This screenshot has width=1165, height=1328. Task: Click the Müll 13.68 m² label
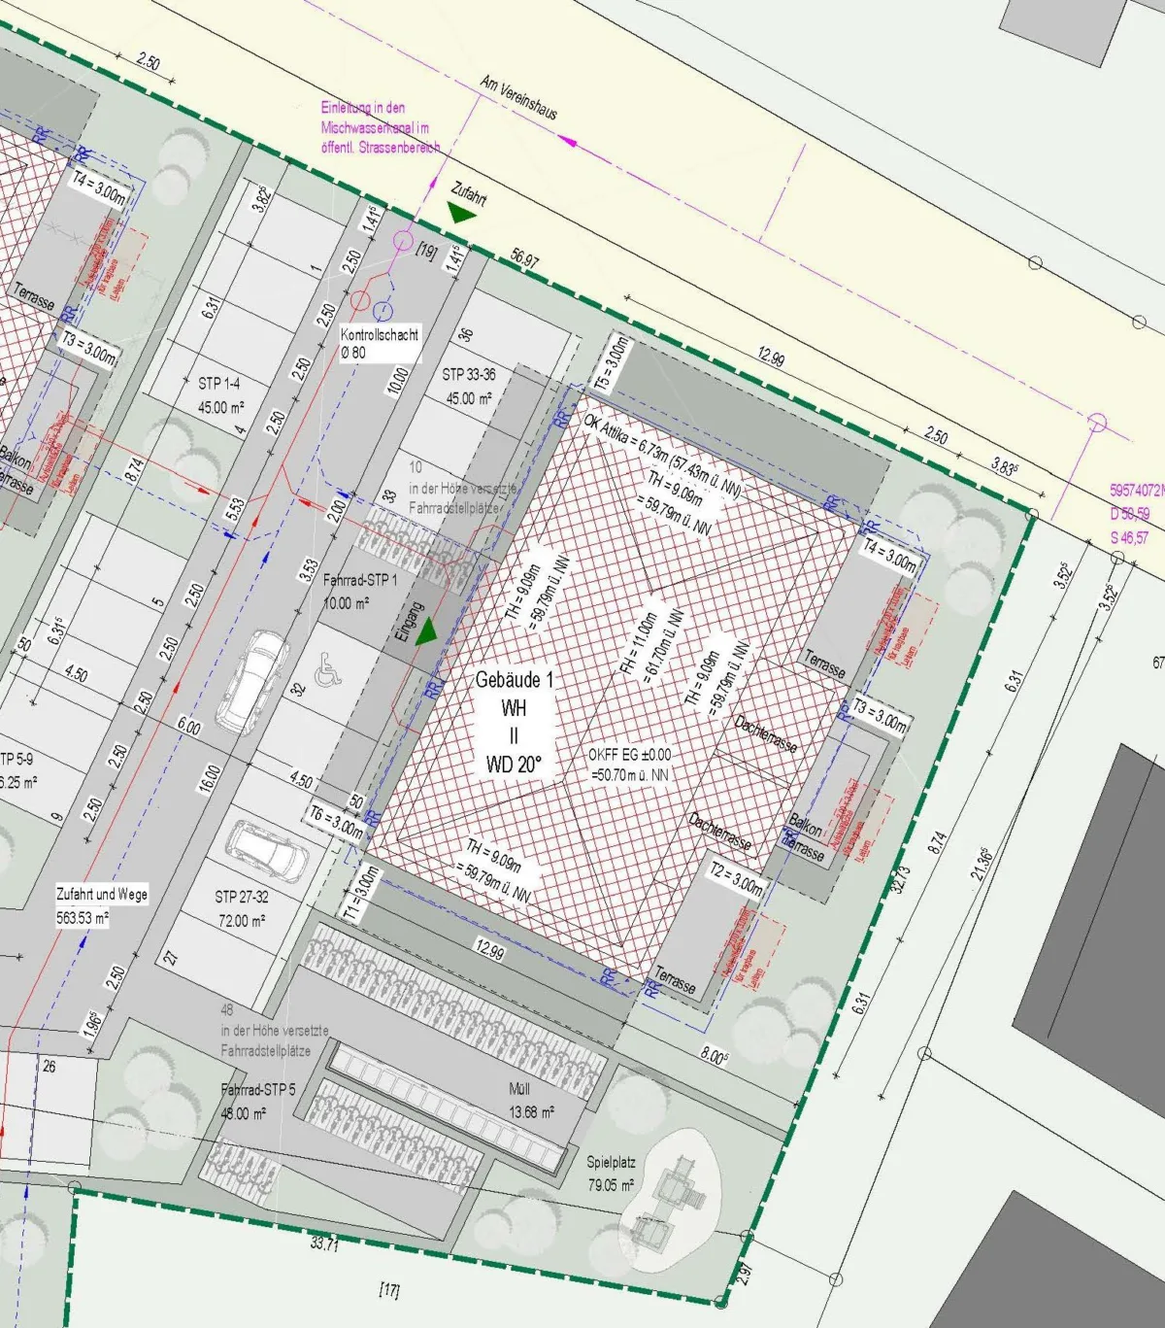pos(532,1101)
